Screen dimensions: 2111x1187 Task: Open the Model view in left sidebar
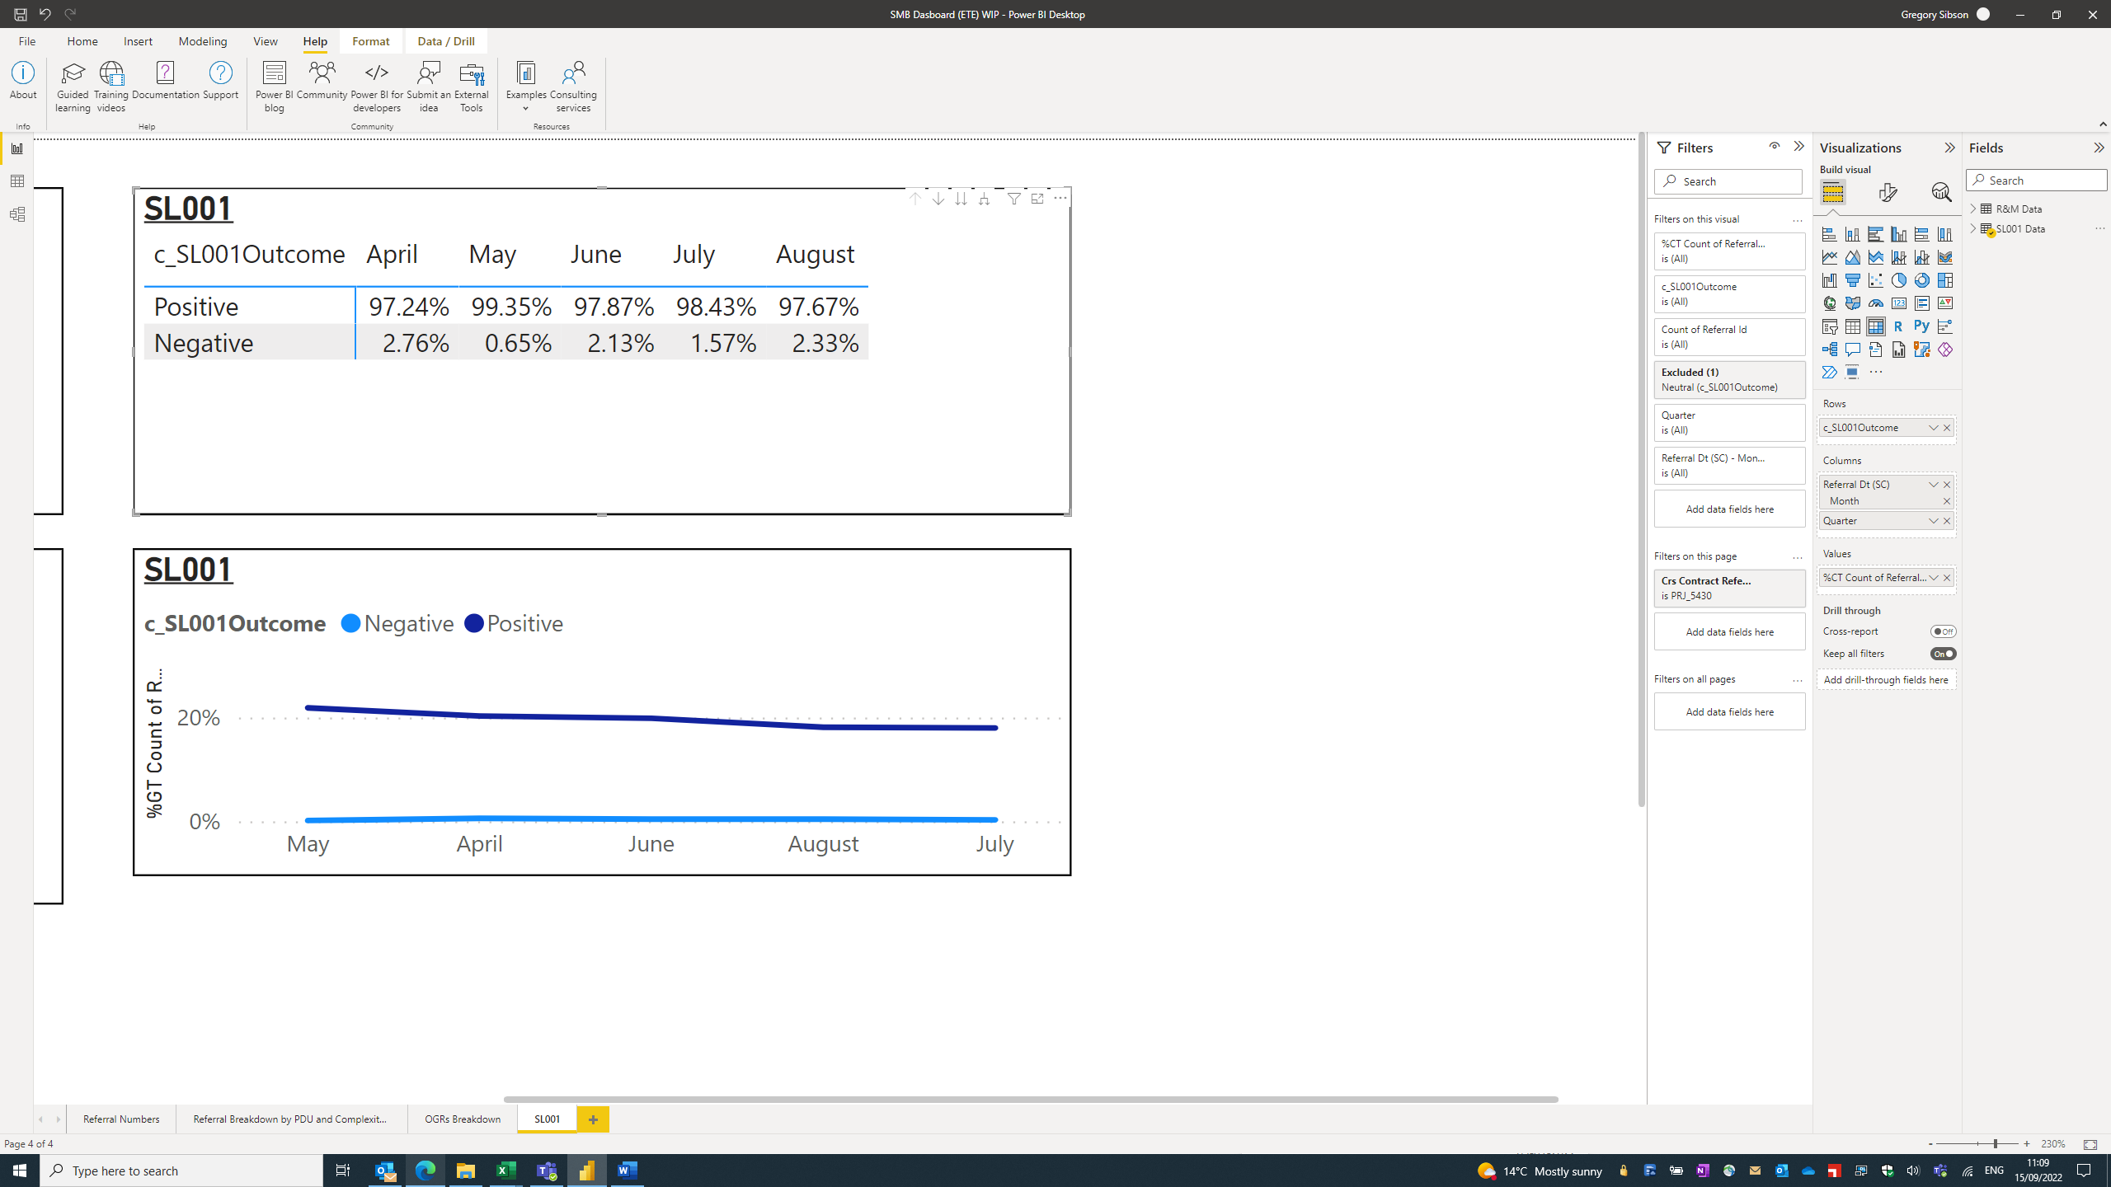(x=16, y=214)
